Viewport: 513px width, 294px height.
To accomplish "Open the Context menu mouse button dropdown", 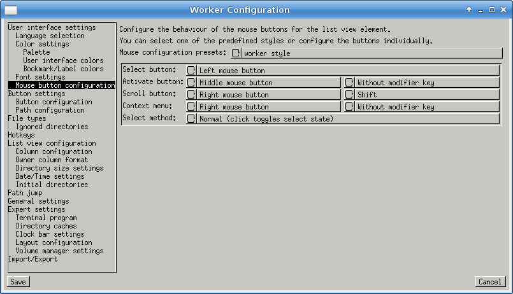I will click(268, 107).
